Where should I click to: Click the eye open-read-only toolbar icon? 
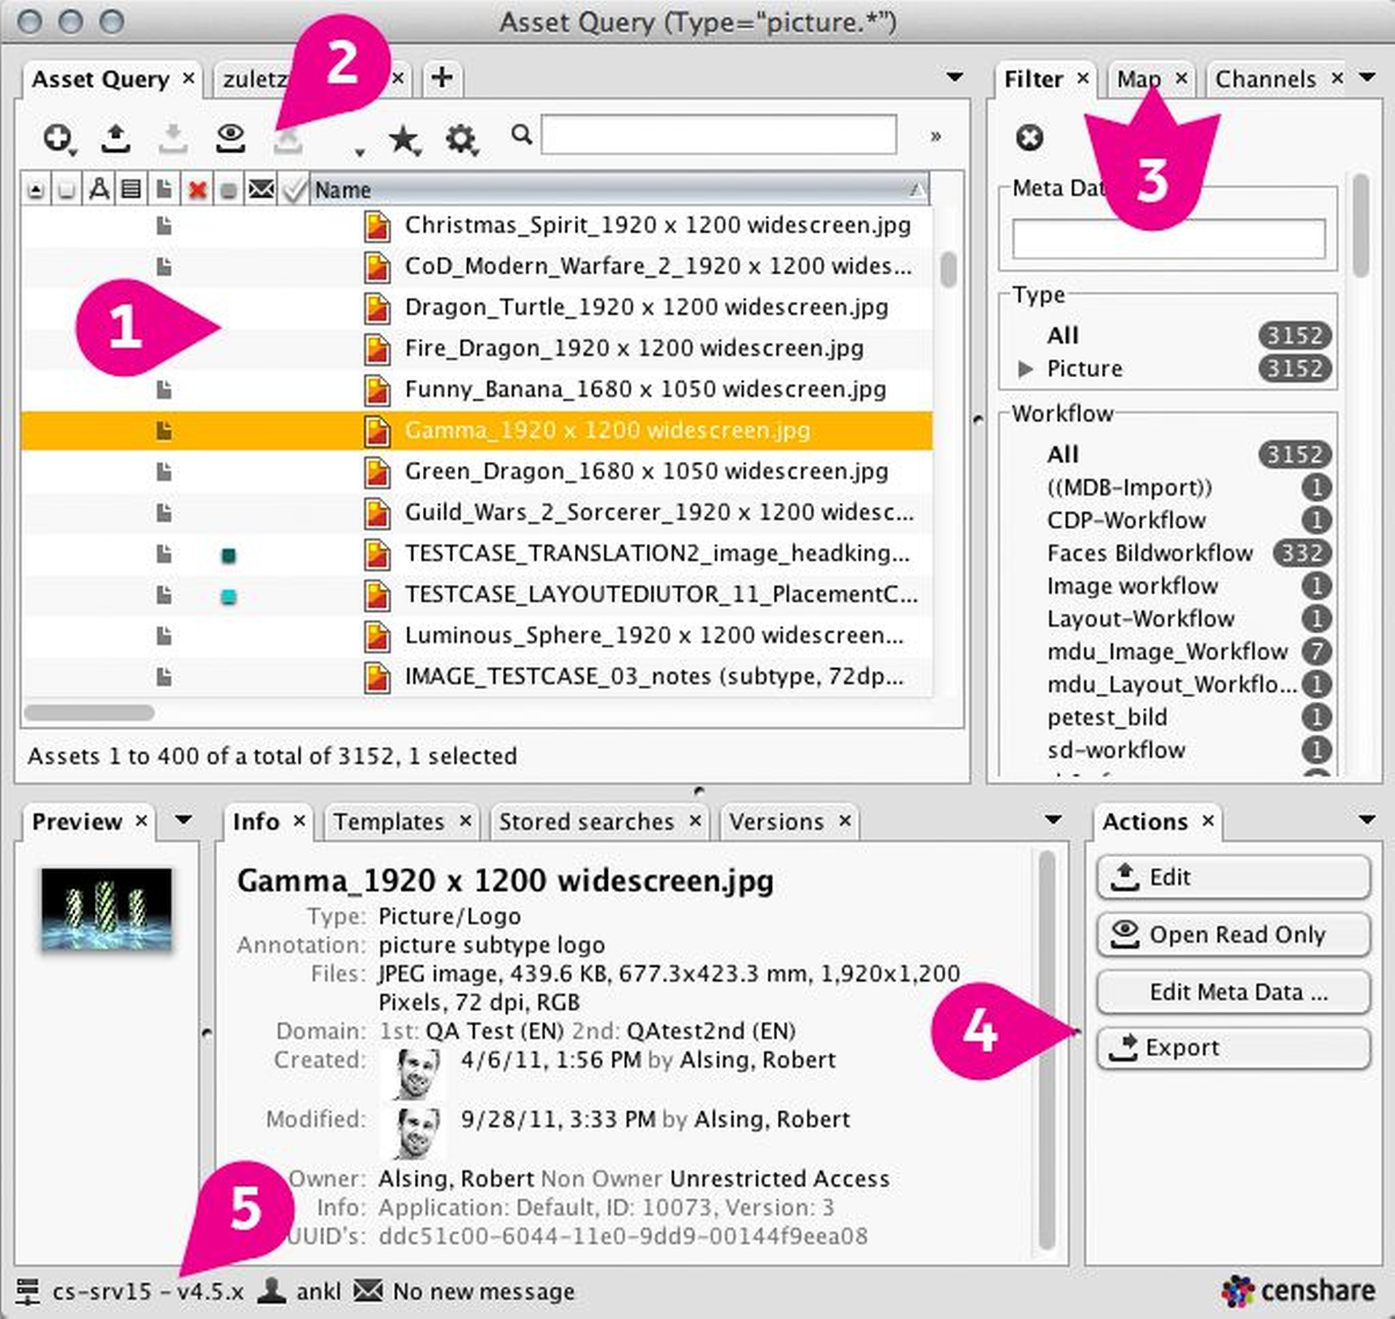tap(231, 138)
